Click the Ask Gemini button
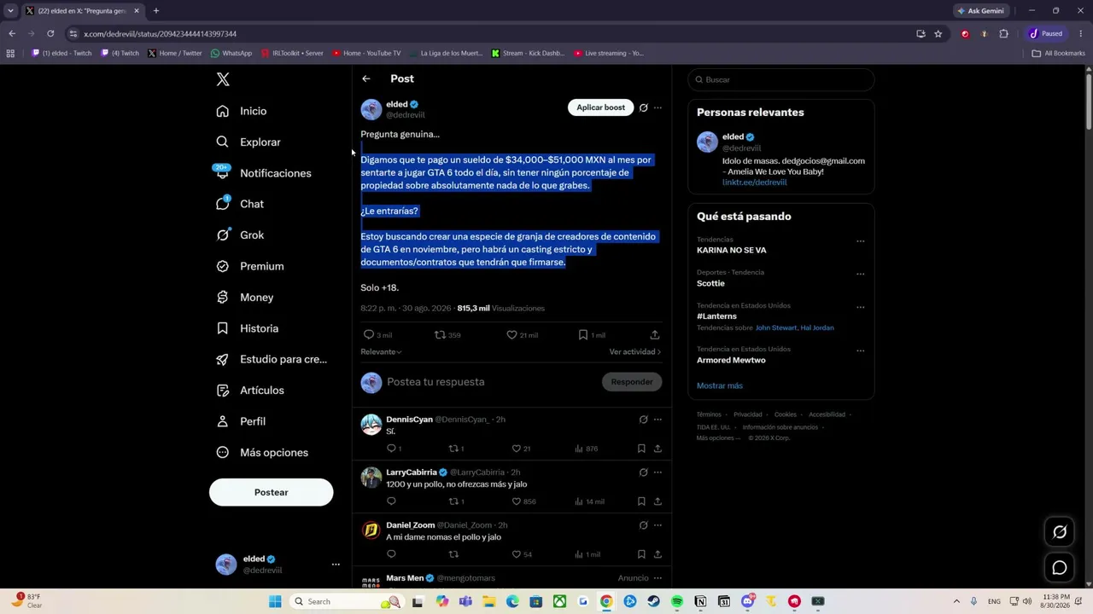 pos(981,11)
